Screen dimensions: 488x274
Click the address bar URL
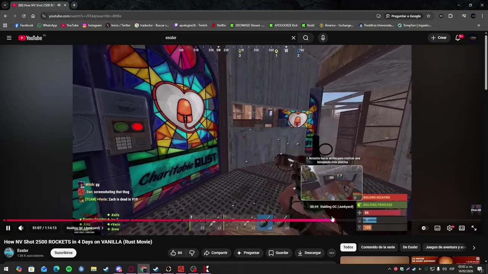[x=85, y=16]
